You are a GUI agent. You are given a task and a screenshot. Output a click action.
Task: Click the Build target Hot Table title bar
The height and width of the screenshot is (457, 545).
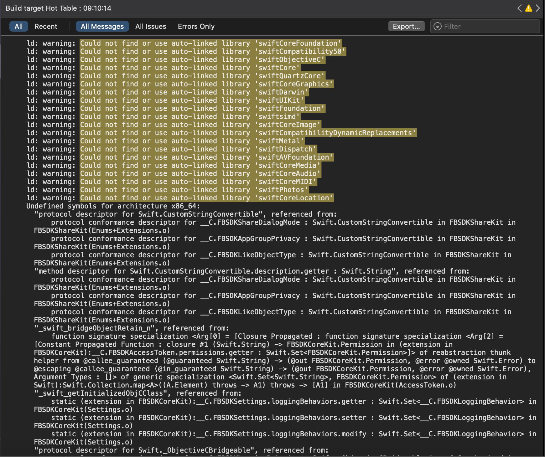[58, 8]
